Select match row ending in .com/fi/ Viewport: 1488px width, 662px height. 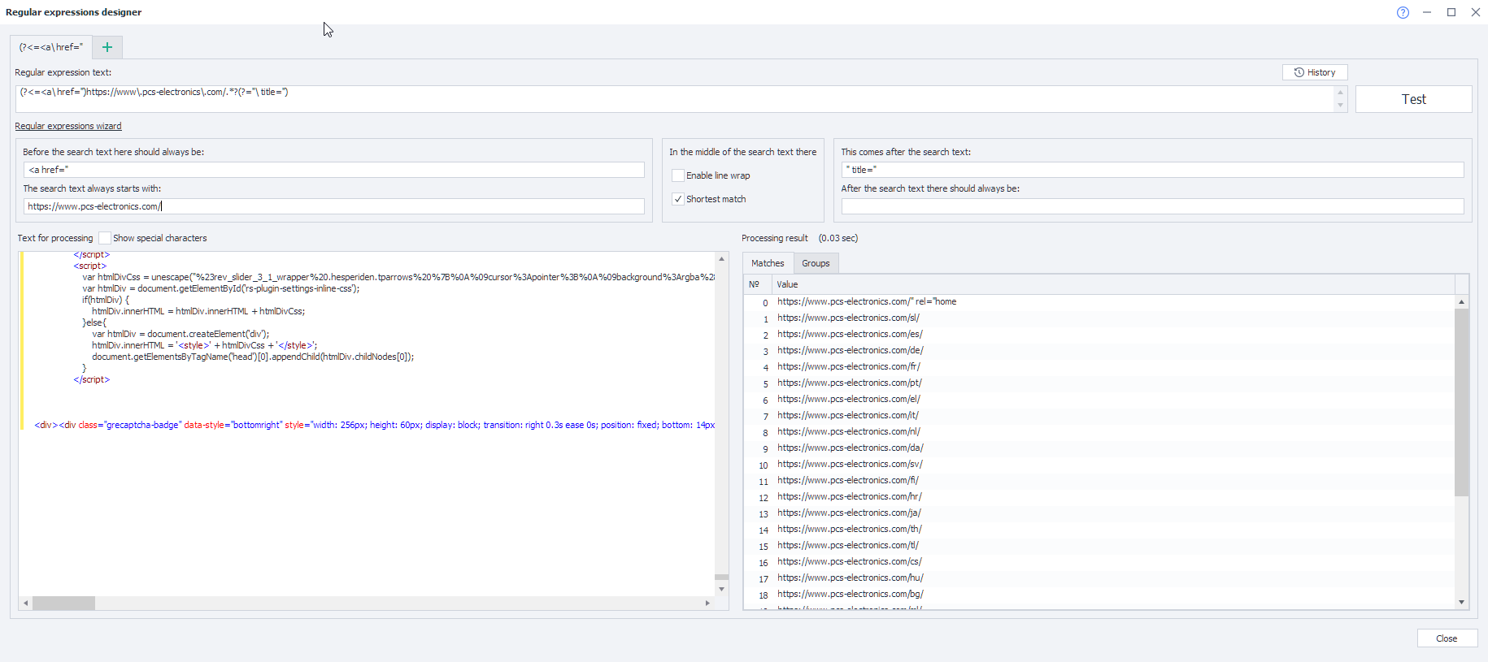pos(1099,480)
